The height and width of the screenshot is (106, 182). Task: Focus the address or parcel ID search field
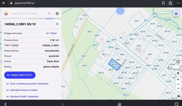(x=25, y=14)
